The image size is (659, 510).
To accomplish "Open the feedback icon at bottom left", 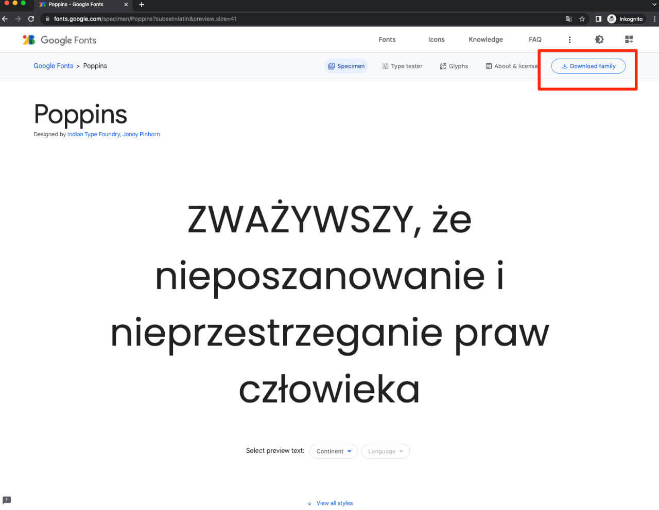I will click(7, 500).
